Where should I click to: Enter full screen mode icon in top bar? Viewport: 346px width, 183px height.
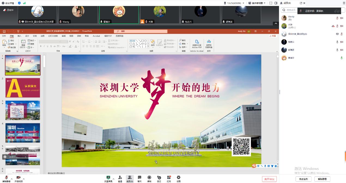(271, 3)
